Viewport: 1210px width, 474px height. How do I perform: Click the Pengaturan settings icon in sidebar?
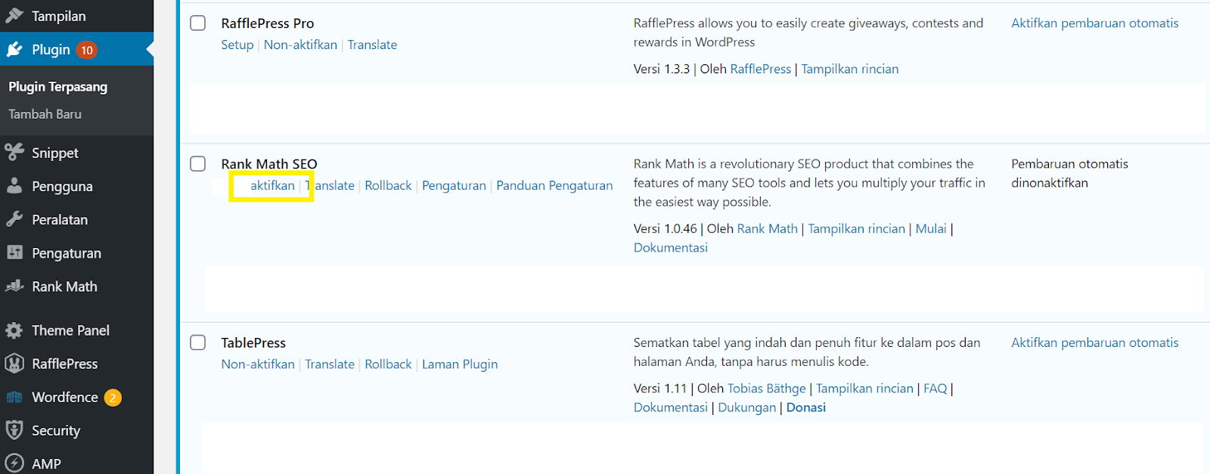14,252
